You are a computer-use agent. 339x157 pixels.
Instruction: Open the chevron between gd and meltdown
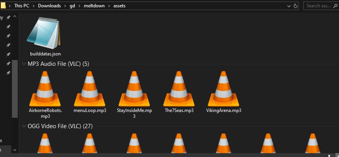coord(80,6)
